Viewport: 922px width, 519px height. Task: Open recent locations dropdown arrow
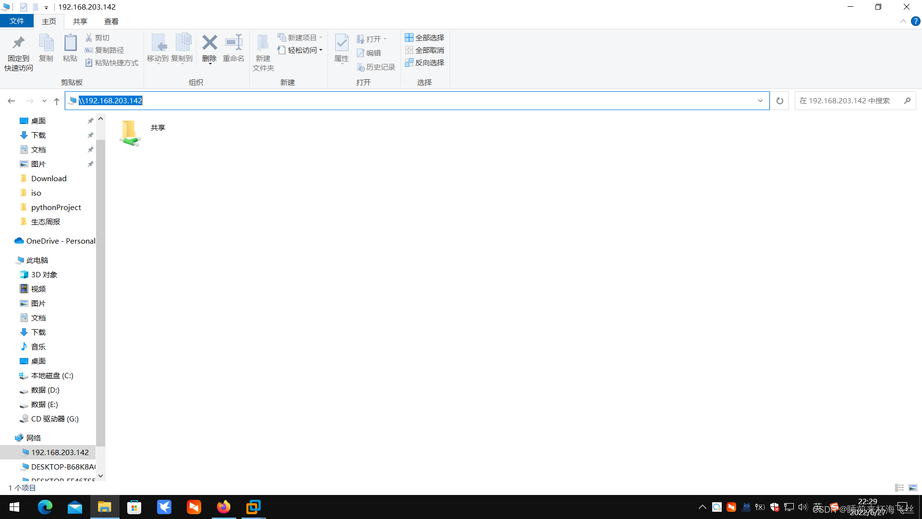44,101
